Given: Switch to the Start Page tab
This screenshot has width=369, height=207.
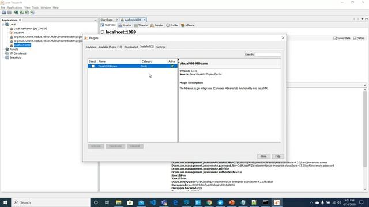Looking at the screenshot, I should 107,20.
